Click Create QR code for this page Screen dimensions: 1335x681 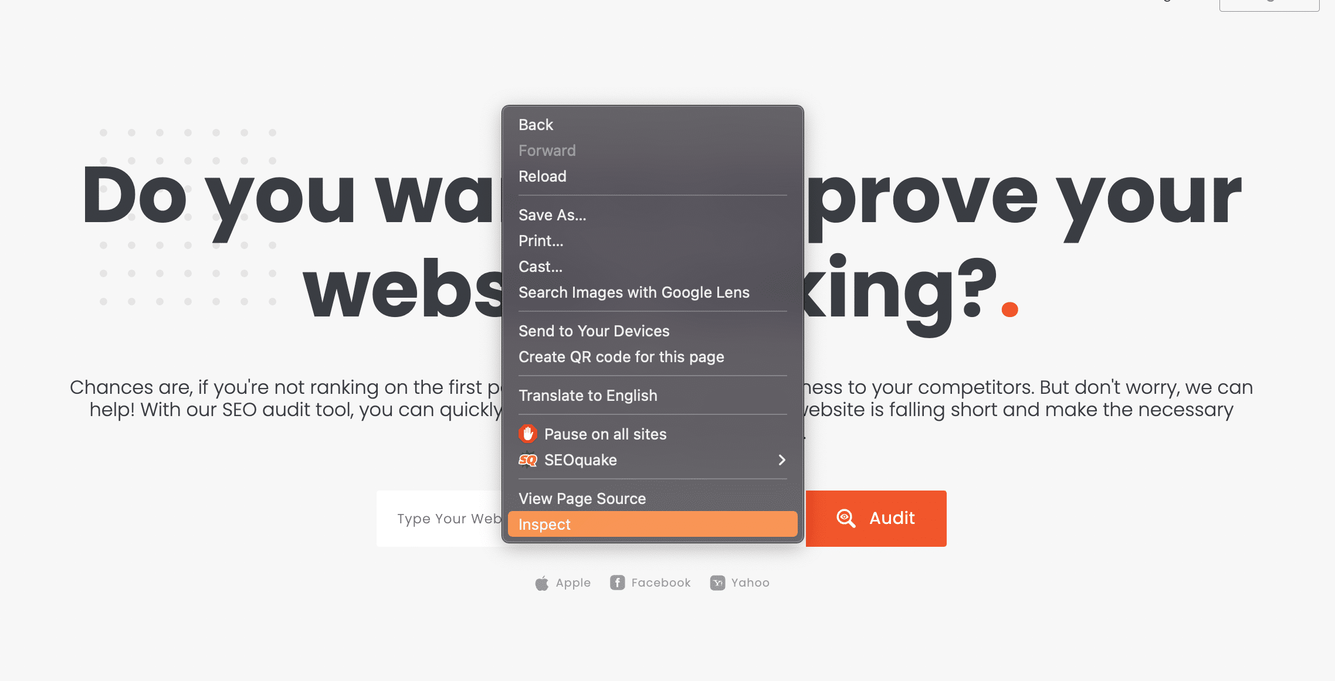click(621, 356)
